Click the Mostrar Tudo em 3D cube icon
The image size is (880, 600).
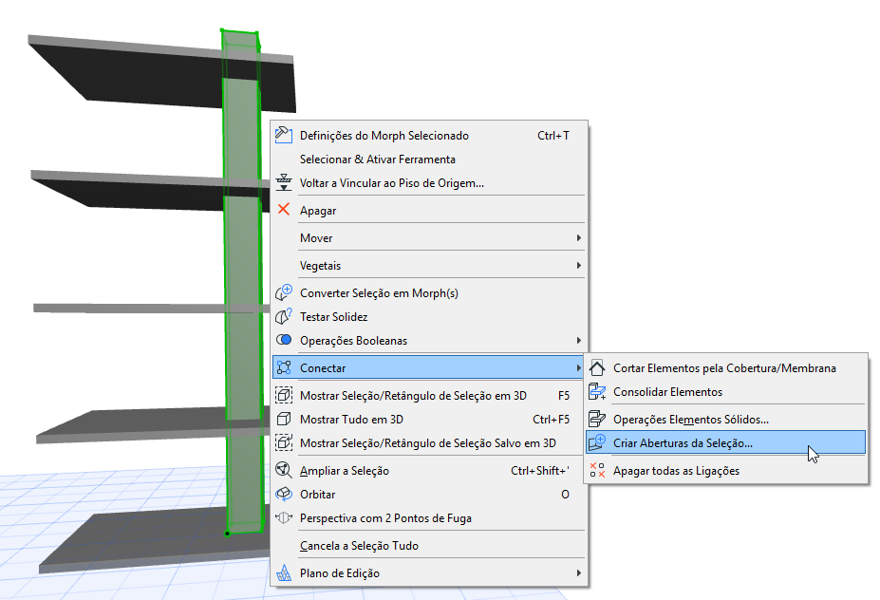pyautogui.click(x=284, y=419)
